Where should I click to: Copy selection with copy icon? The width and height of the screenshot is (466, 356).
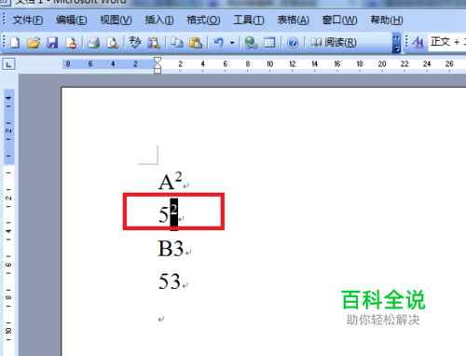click(x=177, y=43)
